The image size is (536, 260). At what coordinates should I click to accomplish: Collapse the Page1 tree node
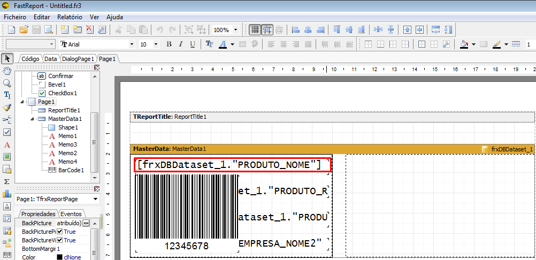(22, 102)
